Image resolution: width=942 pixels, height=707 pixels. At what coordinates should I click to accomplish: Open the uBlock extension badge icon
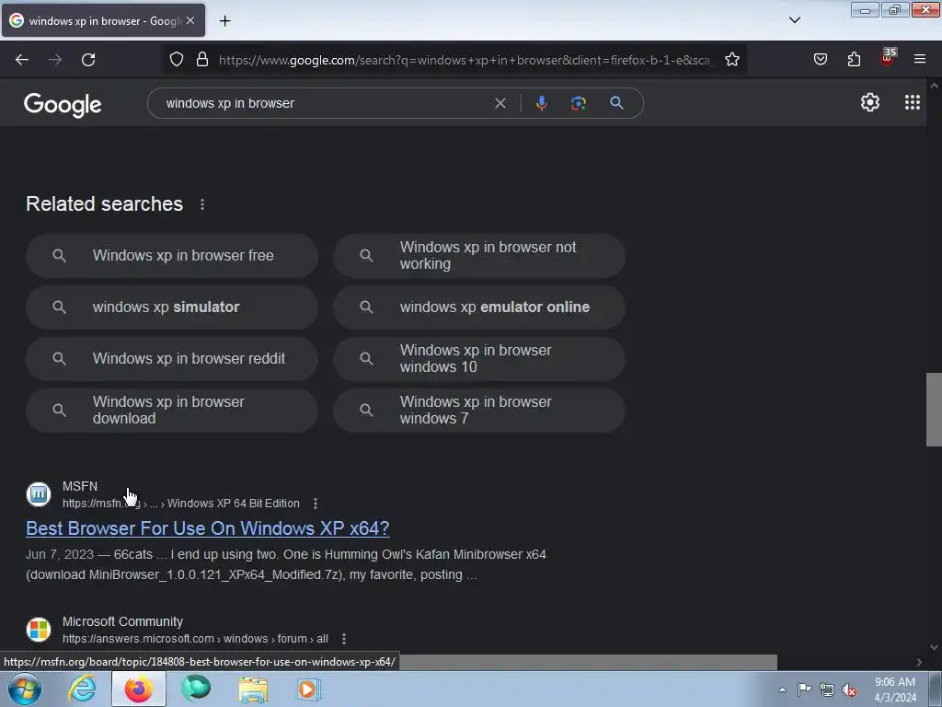[888, 57]
